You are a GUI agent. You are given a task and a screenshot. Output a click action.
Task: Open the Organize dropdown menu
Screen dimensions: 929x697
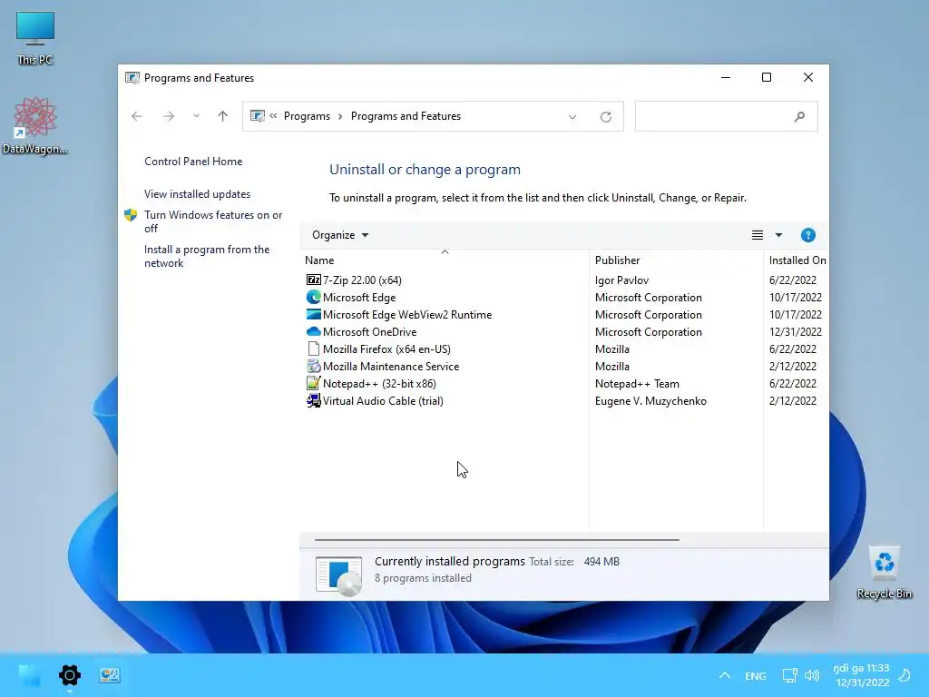340,235
